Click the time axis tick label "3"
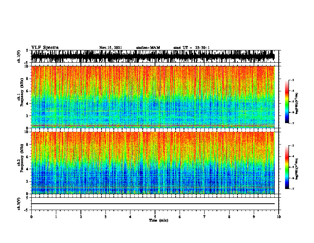This screenshot has width=314, height=243. click(105, 217)
